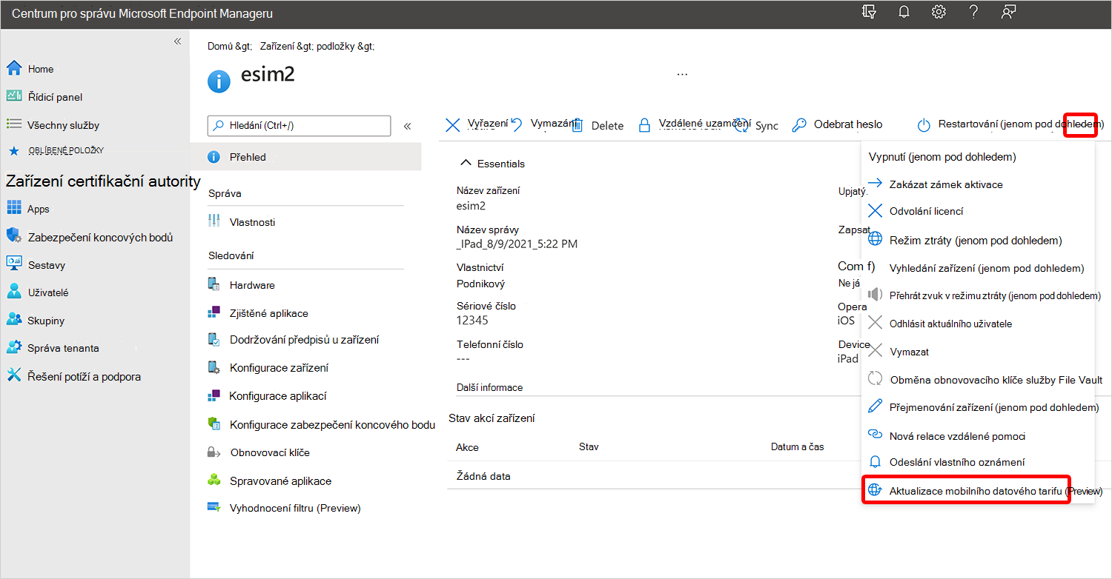
Task: Open Dodržování předpisů u zařízení
Action: click(x=305, y=340)
